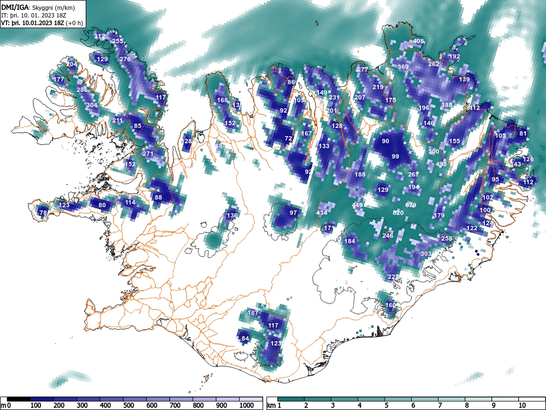Viewport: 546px width, 410px height.
Task: Click the 'km 1' label in the kilometer legend
Action: pyautogui.click(x=274, y=406)
